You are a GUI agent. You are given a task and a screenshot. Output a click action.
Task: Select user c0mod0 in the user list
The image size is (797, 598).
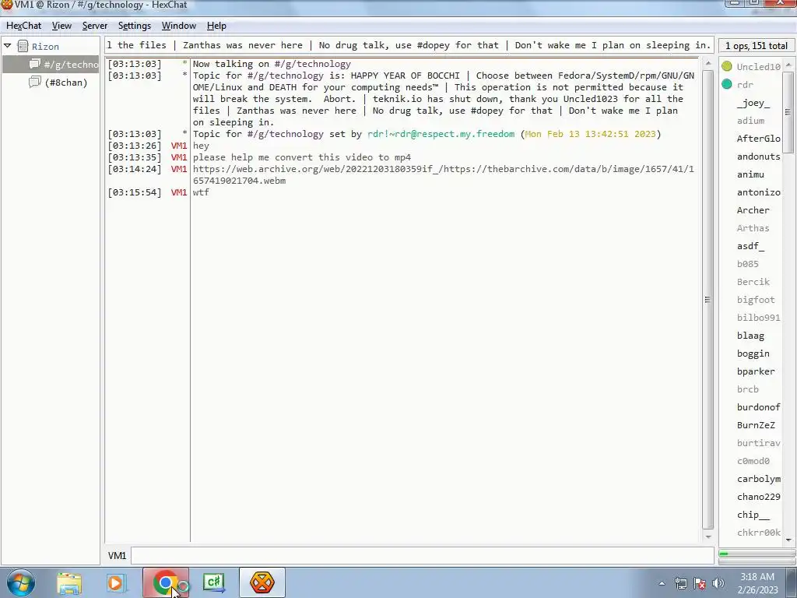(753, 461)
